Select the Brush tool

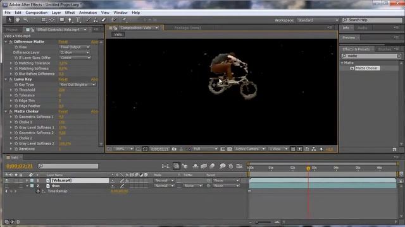tap(88, 20)
